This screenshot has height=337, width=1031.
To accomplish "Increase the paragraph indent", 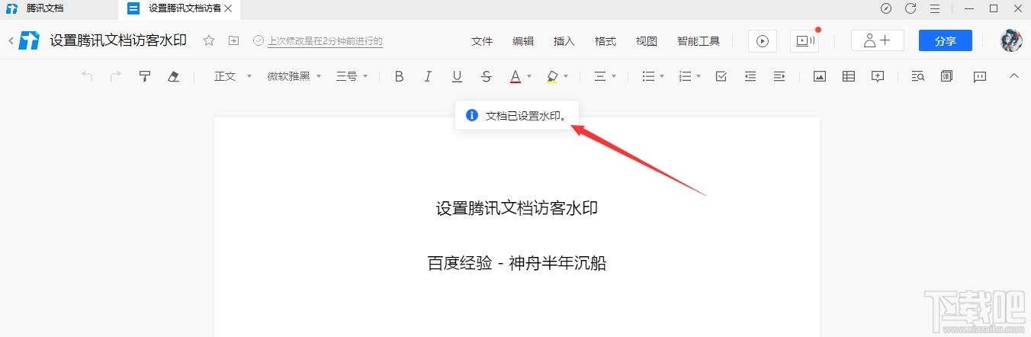I will 779,76.
